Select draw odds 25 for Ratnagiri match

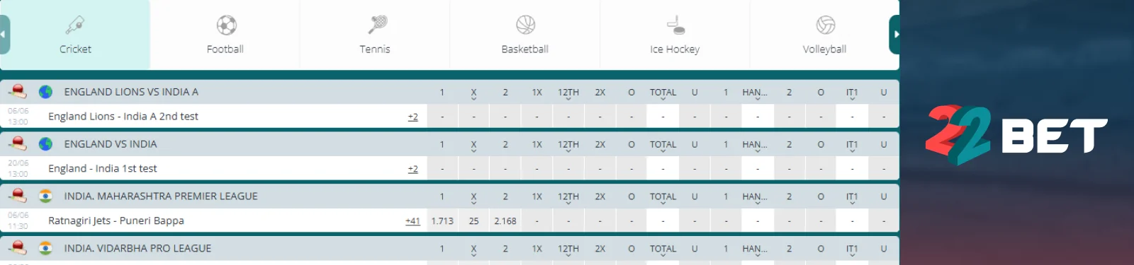point(473,220)
